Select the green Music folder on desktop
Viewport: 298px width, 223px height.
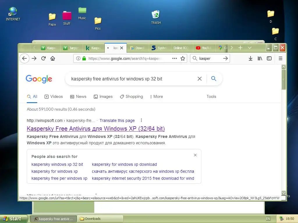click(x=82, y=13)
